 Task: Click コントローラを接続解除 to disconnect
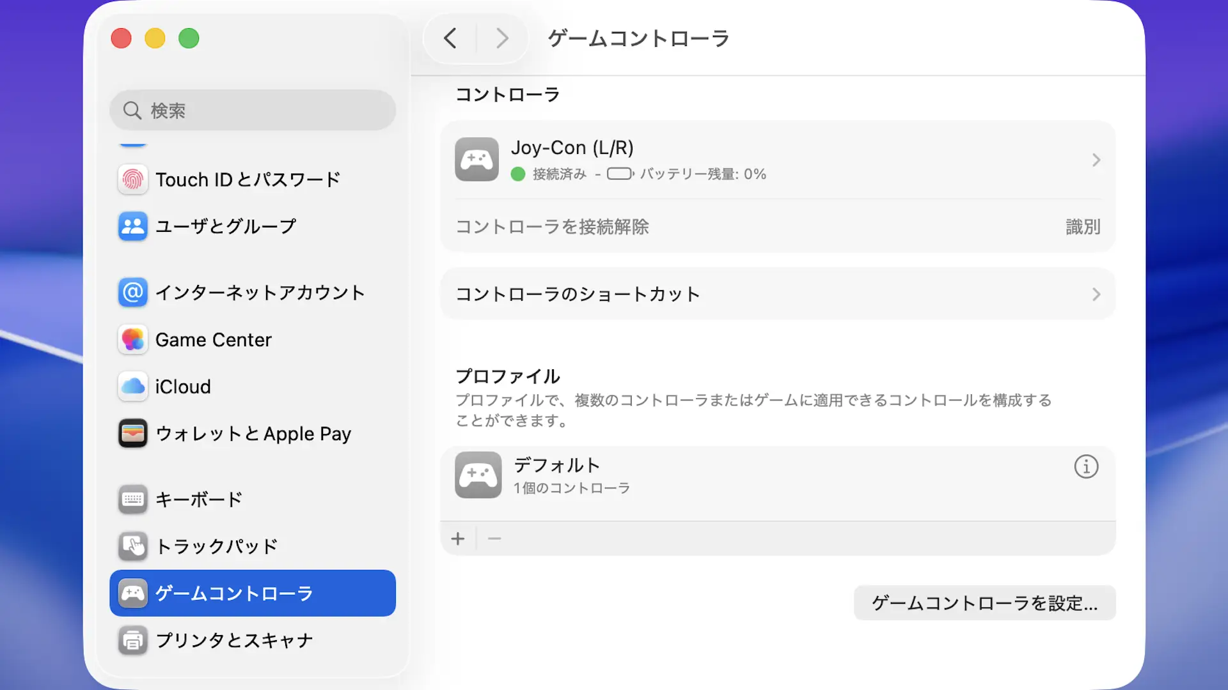click(x=552, y=227)
